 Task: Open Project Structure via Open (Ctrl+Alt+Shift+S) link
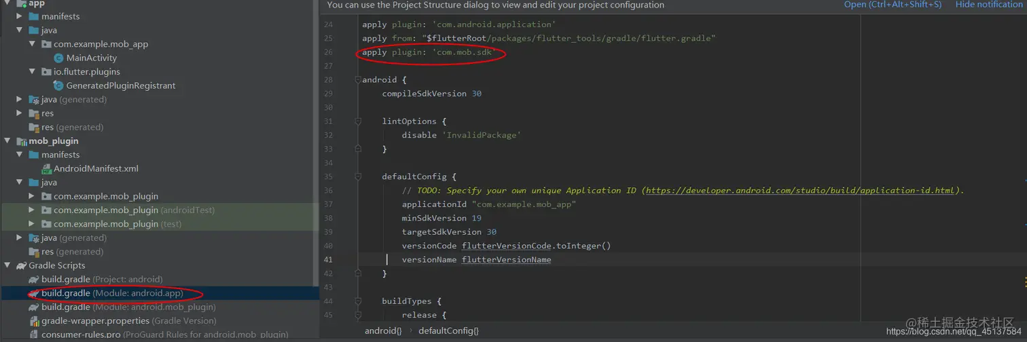pos(893,5)
